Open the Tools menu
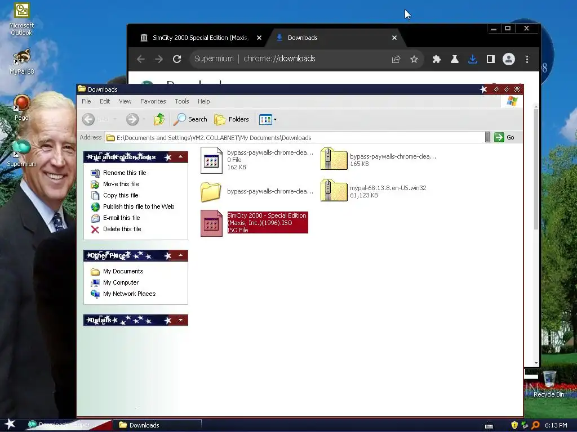 182,101
